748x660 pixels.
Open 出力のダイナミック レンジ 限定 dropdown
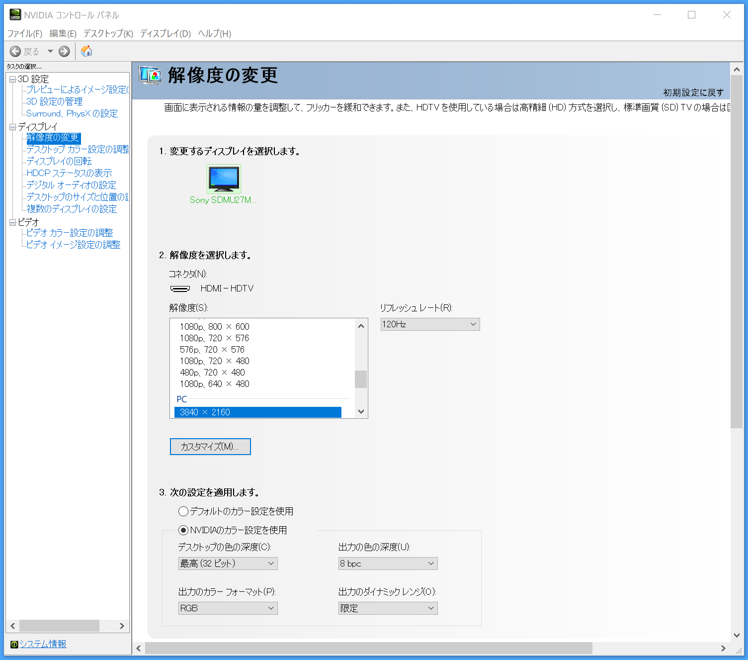(388, 608)
